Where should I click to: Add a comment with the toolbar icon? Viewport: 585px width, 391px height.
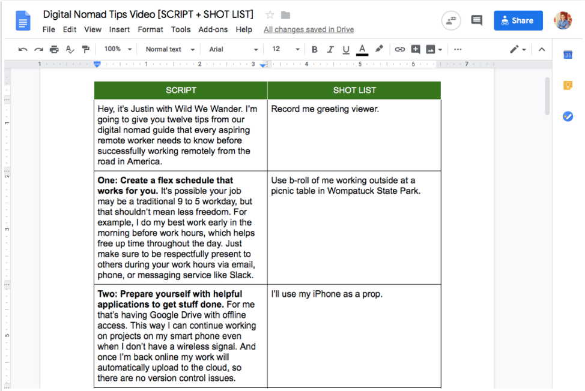point(415,50)
